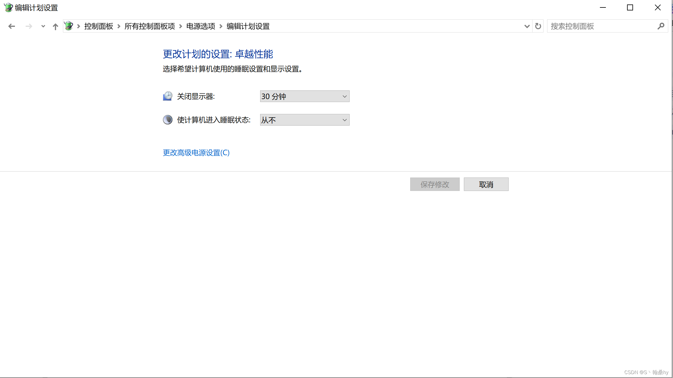Screen dimensions: 673x378
Task: Navigate to 电源选项 breadcrumb
Action: tap(201, 26)
